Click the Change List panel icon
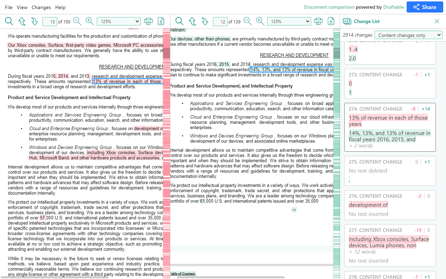 [x=347, y=21]
